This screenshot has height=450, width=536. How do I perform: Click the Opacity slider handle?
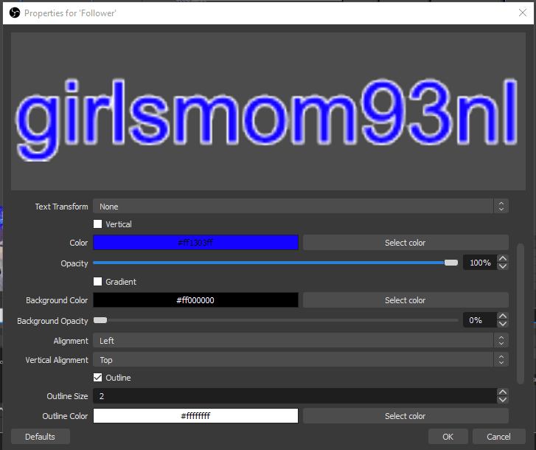pos(451,263)
